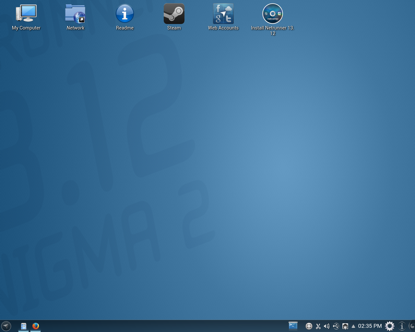Image resolution: width=415 pixels, height=332 pixels.
Task: Open the wired network tray icon
Action: (x=345, y=326)
